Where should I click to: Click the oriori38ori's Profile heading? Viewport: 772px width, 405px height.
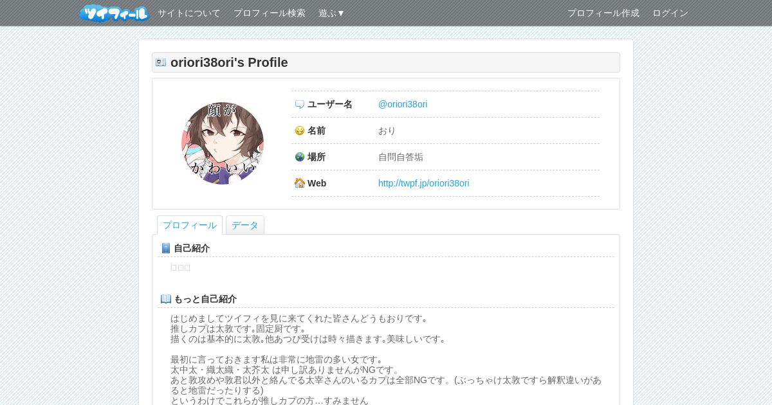coord(229,62)
